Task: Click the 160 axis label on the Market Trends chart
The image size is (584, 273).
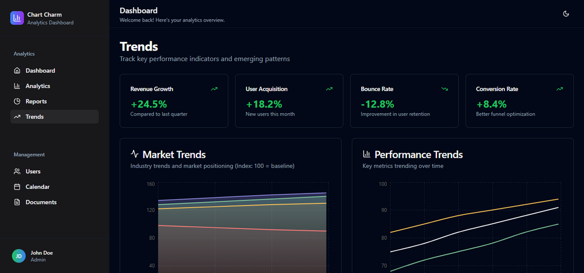Action: tap(151, 184)
